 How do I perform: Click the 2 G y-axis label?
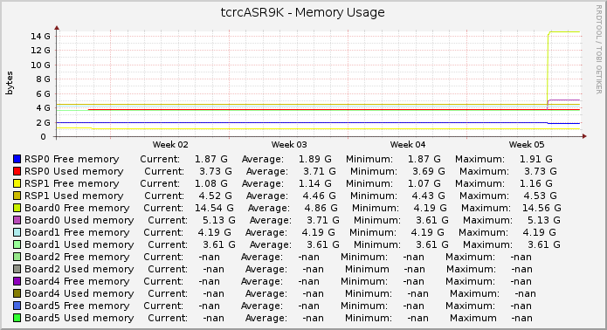[43, 122]
